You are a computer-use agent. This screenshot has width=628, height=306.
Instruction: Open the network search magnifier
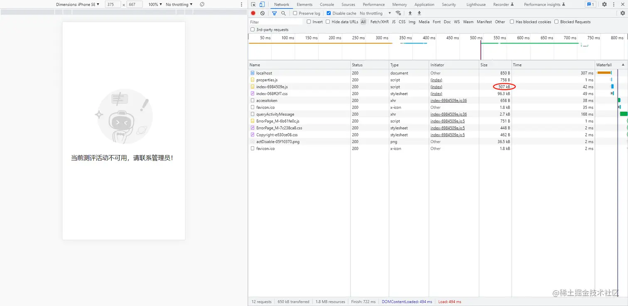click(284, 13)
